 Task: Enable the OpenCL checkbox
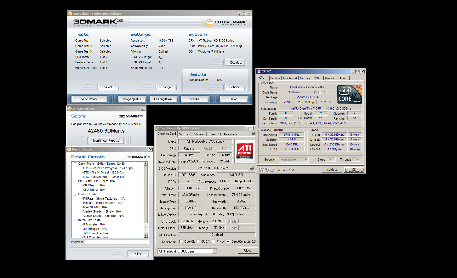pyautogui.click(x=181, y=241)
